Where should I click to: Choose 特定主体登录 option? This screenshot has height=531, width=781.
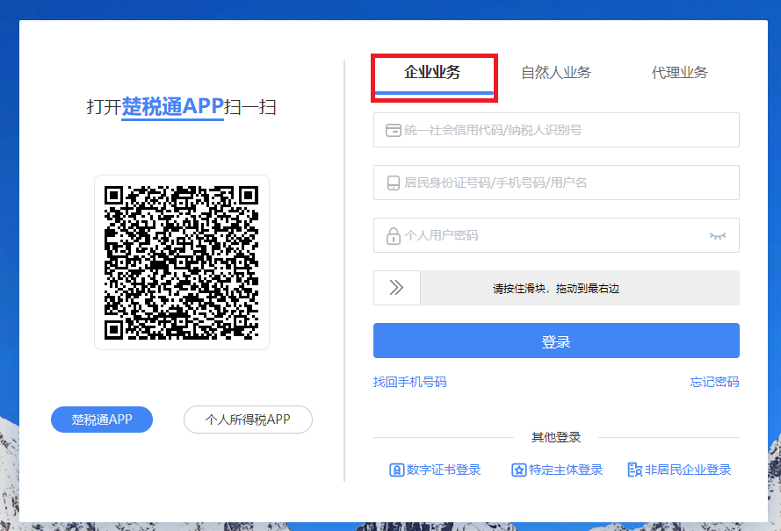point(557,470)
